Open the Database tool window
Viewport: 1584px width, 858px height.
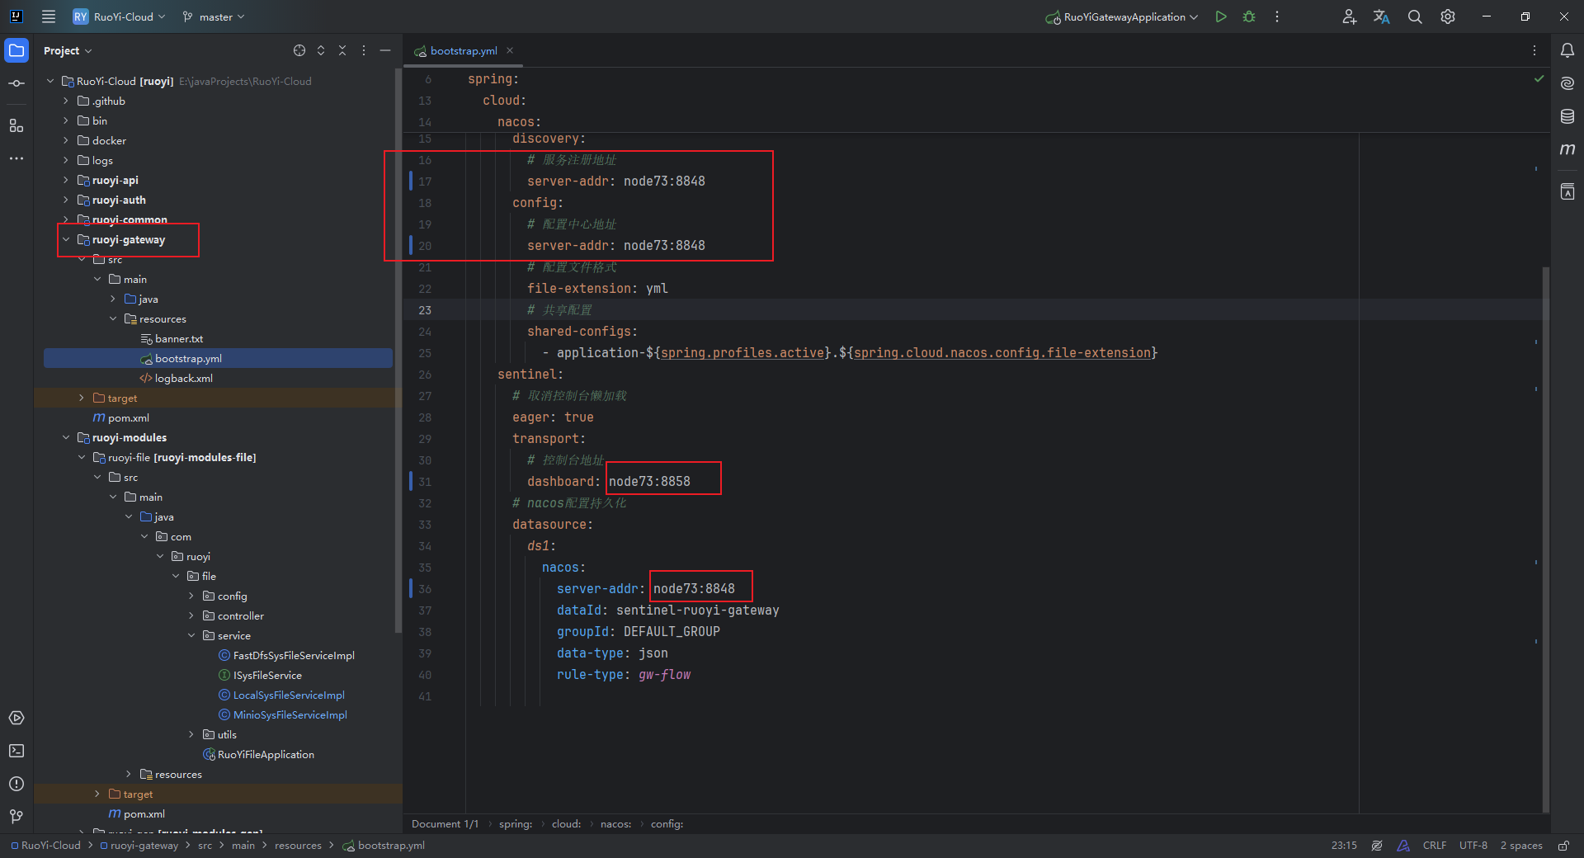1567,116
